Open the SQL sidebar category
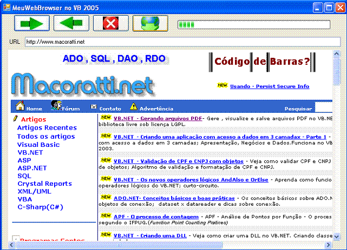Screen dimensions: 347x250 [24, 176]
